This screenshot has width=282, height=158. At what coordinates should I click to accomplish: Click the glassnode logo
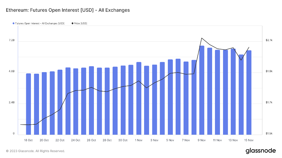260,151
